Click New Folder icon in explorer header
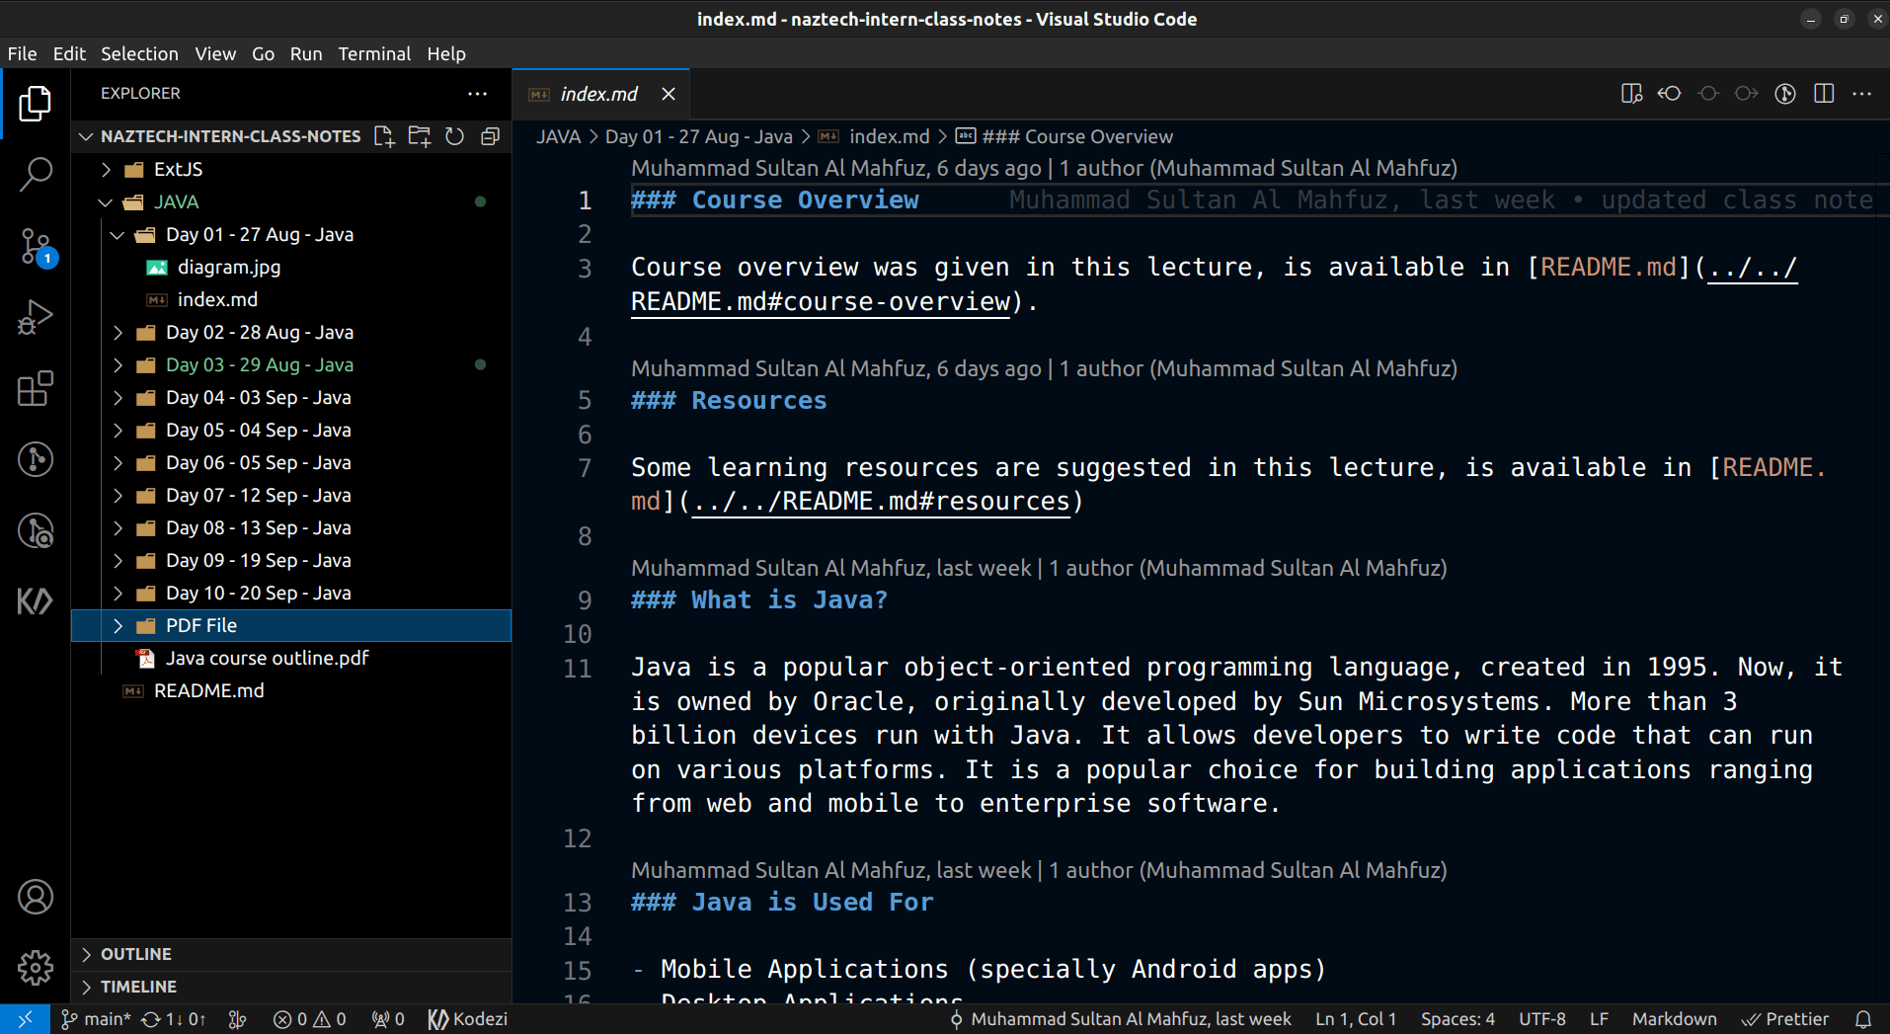This screenshot has width=1890, height=1034. [420, 136]
